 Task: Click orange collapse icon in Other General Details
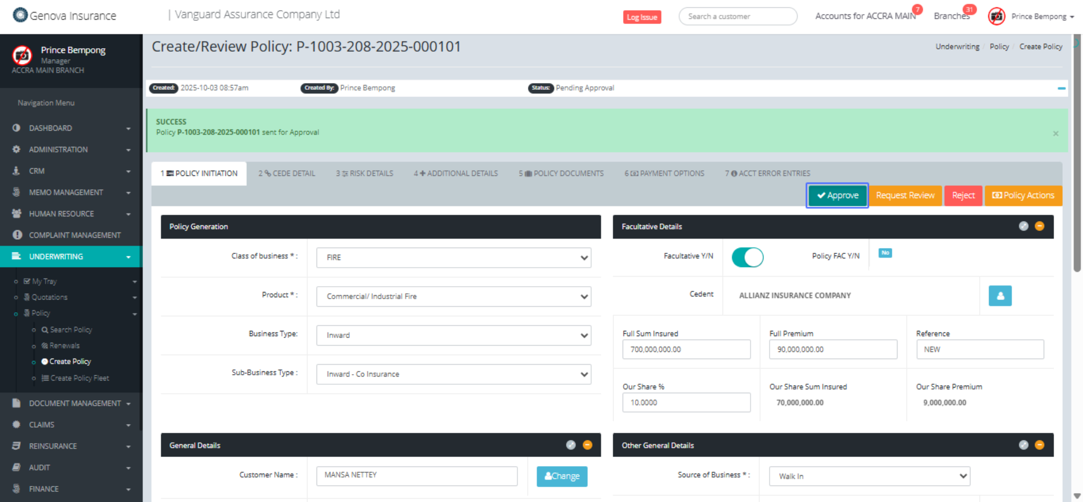pyautogui.click(x=1039, y=445)
